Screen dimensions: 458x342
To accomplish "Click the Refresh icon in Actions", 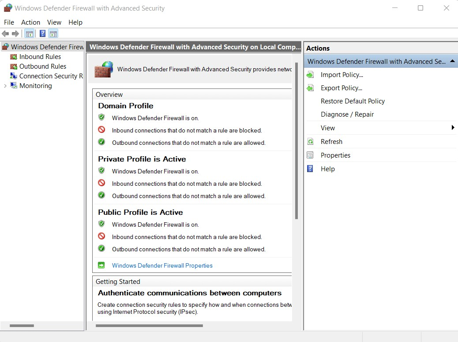I will [310, 142].
